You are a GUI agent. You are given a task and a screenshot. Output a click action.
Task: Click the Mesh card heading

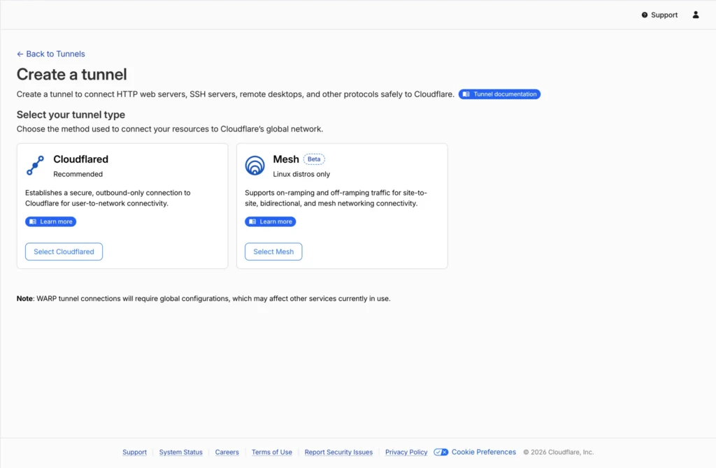click(x=286, y=159)
